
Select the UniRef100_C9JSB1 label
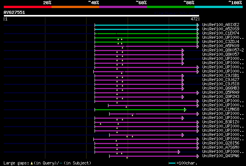click(x=221, y=75)
